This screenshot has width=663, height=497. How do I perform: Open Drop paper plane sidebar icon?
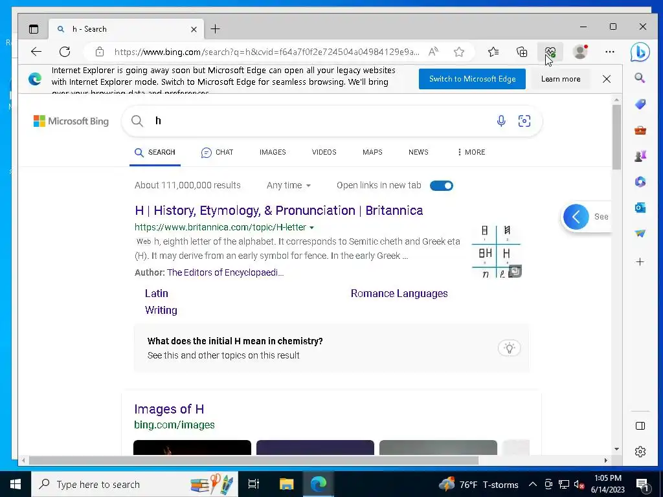tap(640, 233)
